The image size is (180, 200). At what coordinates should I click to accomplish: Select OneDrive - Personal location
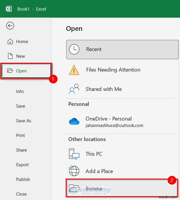(x=122, y=122)
